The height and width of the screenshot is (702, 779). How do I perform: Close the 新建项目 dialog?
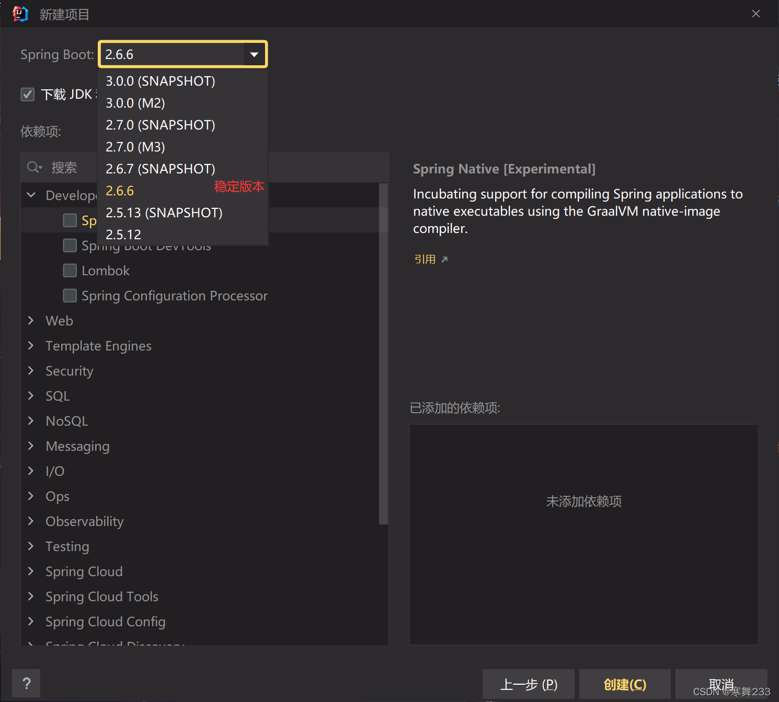tap(755, 14)
